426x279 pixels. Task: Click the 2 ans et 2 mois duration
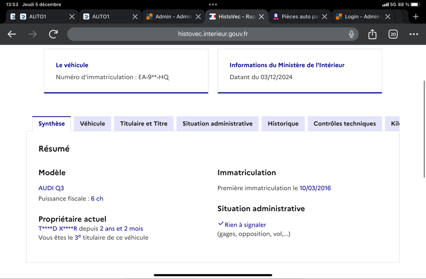[x=121, y=229]
